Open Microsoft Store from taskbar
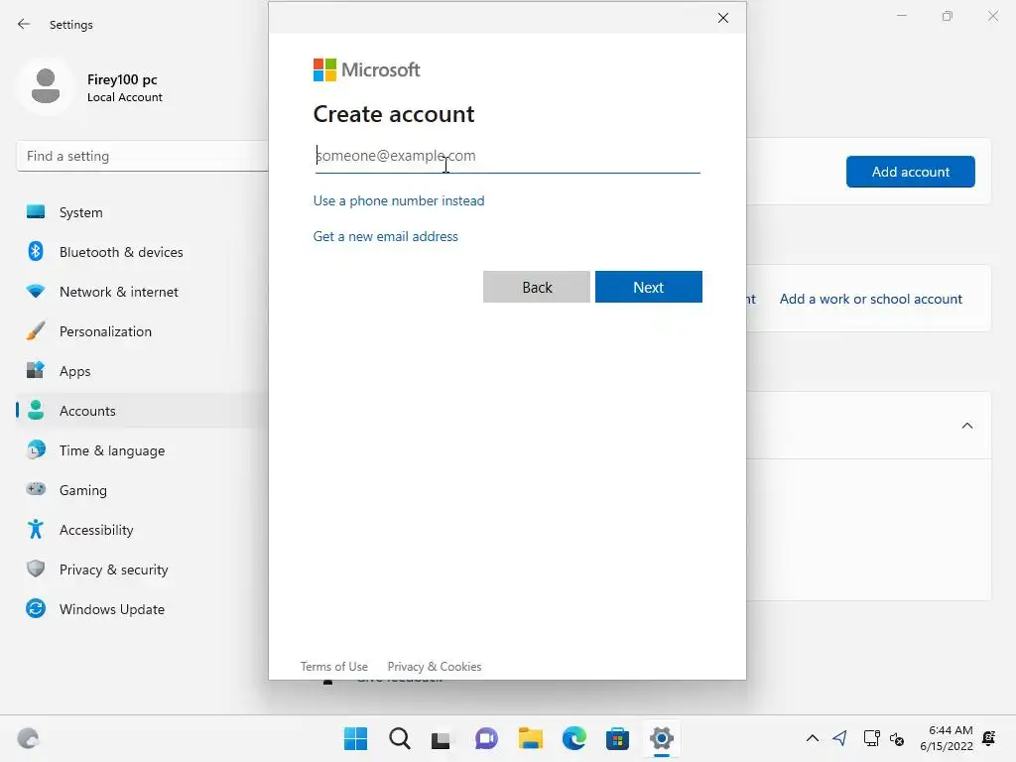The height and width of the screenshot is (762, 1016). 617,738
